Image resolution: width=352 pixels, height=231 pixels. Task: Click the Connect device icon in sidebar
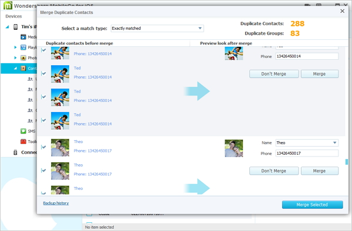pyautogui.click(x=15, y=152)
